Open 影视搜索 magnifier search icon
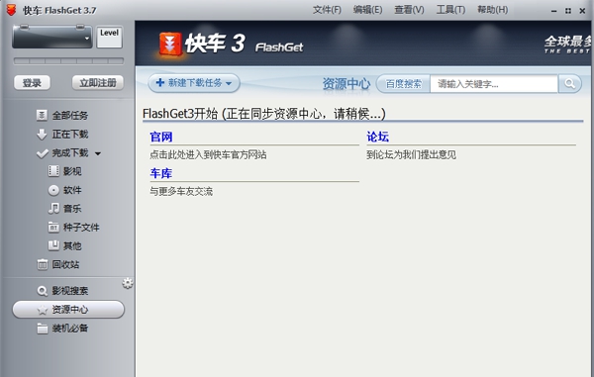This screenshot has height=377, width=594. (x=42, y=291)
